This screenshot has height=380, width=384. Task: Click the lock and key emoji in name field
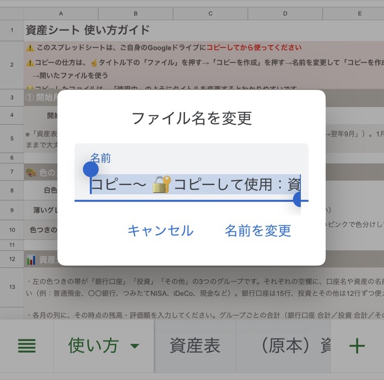click(161, 184)
